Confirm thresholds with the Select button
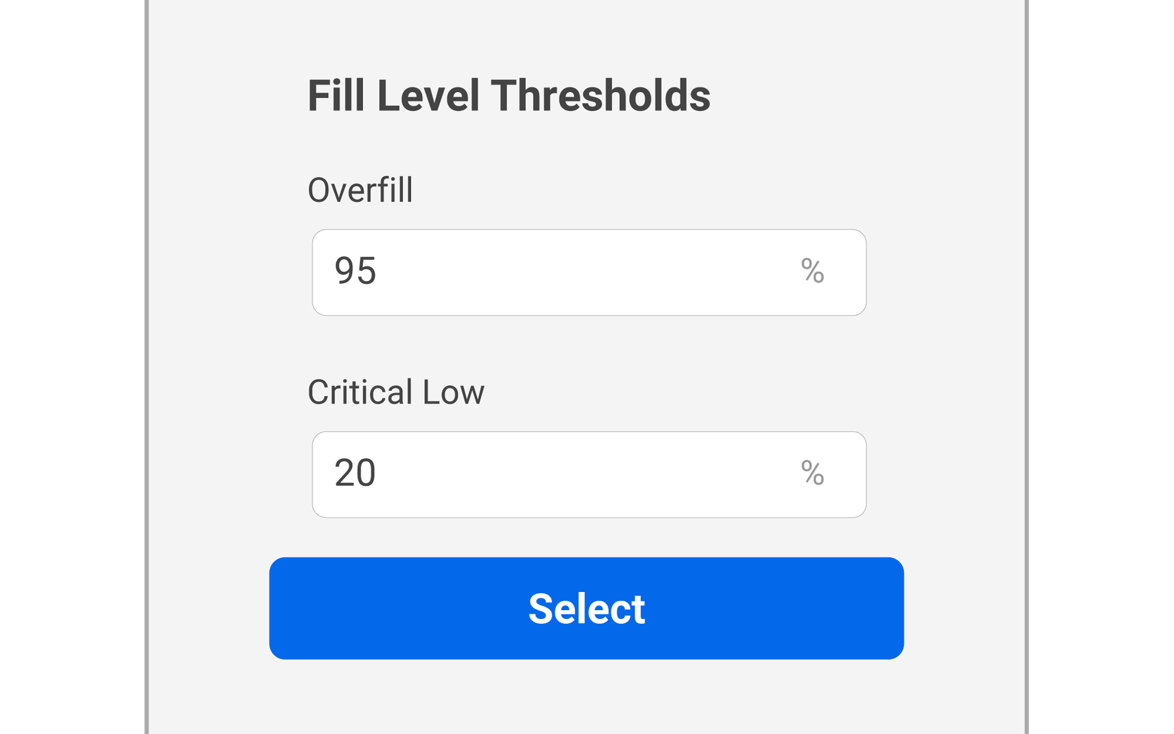Screen dimensions: 1174x734 click(586, 608)
